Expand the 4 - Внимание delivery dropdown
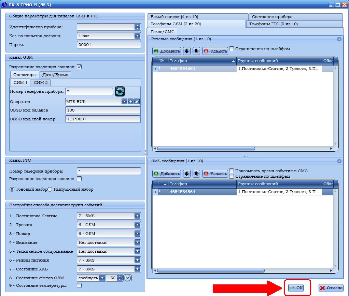Screen dimensions: 349x296 pos(137,242)
